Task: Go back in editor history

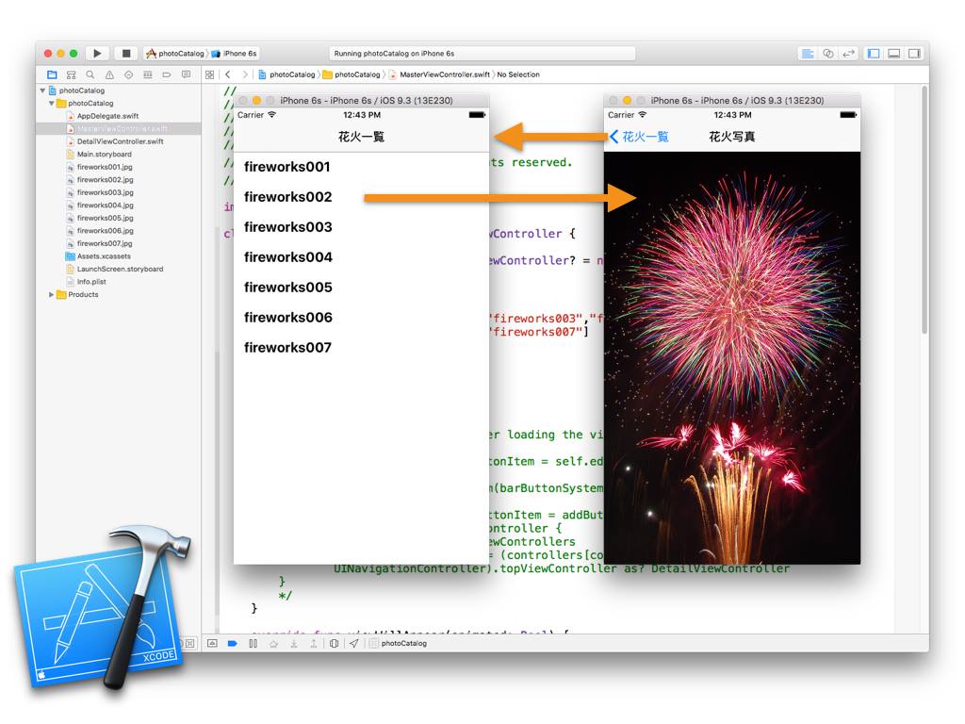Action: click(228, 74)
